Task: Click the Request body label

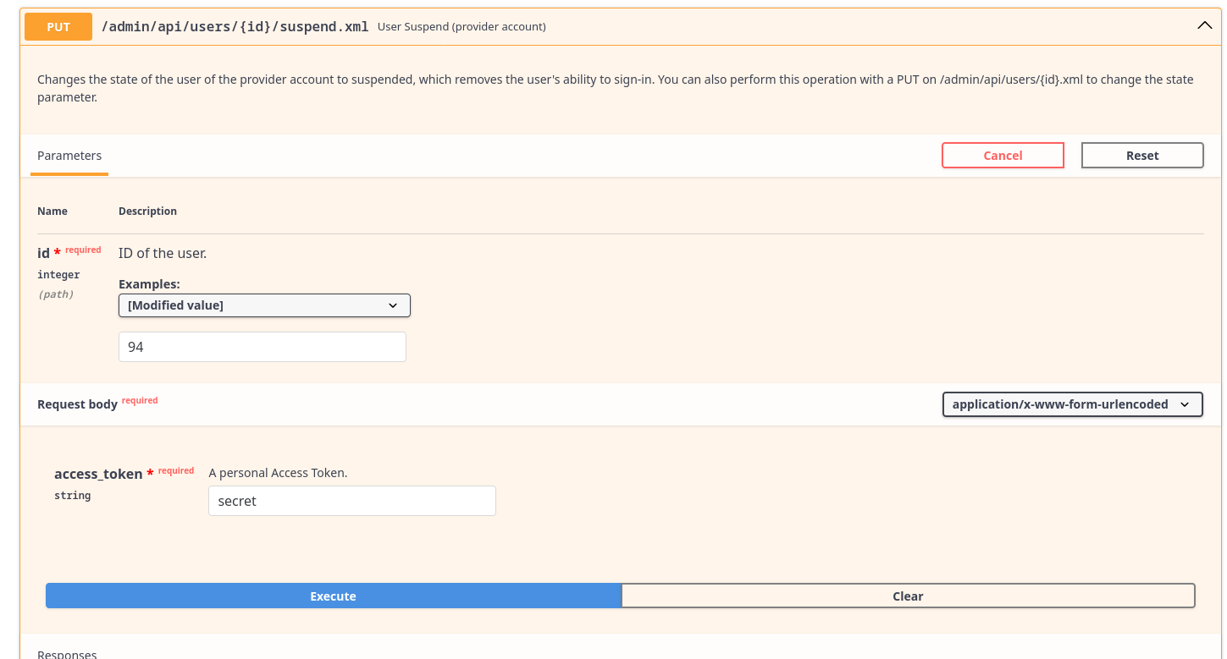Action: tap(77, 404)
